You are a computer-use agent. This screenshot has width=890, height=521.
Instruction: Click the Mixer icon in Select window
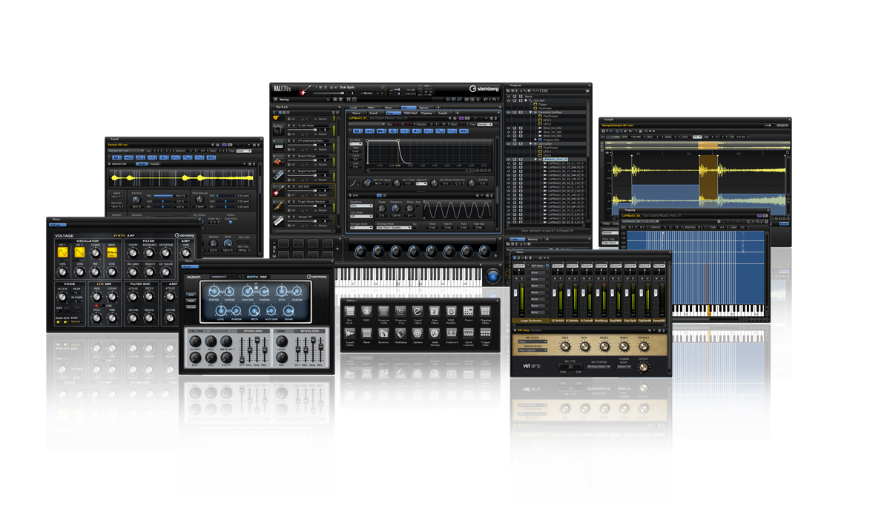click(366, 333)
